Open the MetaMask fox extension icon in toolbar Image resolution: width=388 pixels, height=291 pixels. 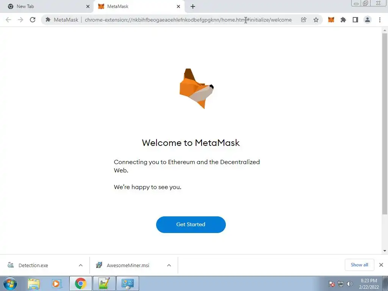pyautogui.click(x=331, y=20)
